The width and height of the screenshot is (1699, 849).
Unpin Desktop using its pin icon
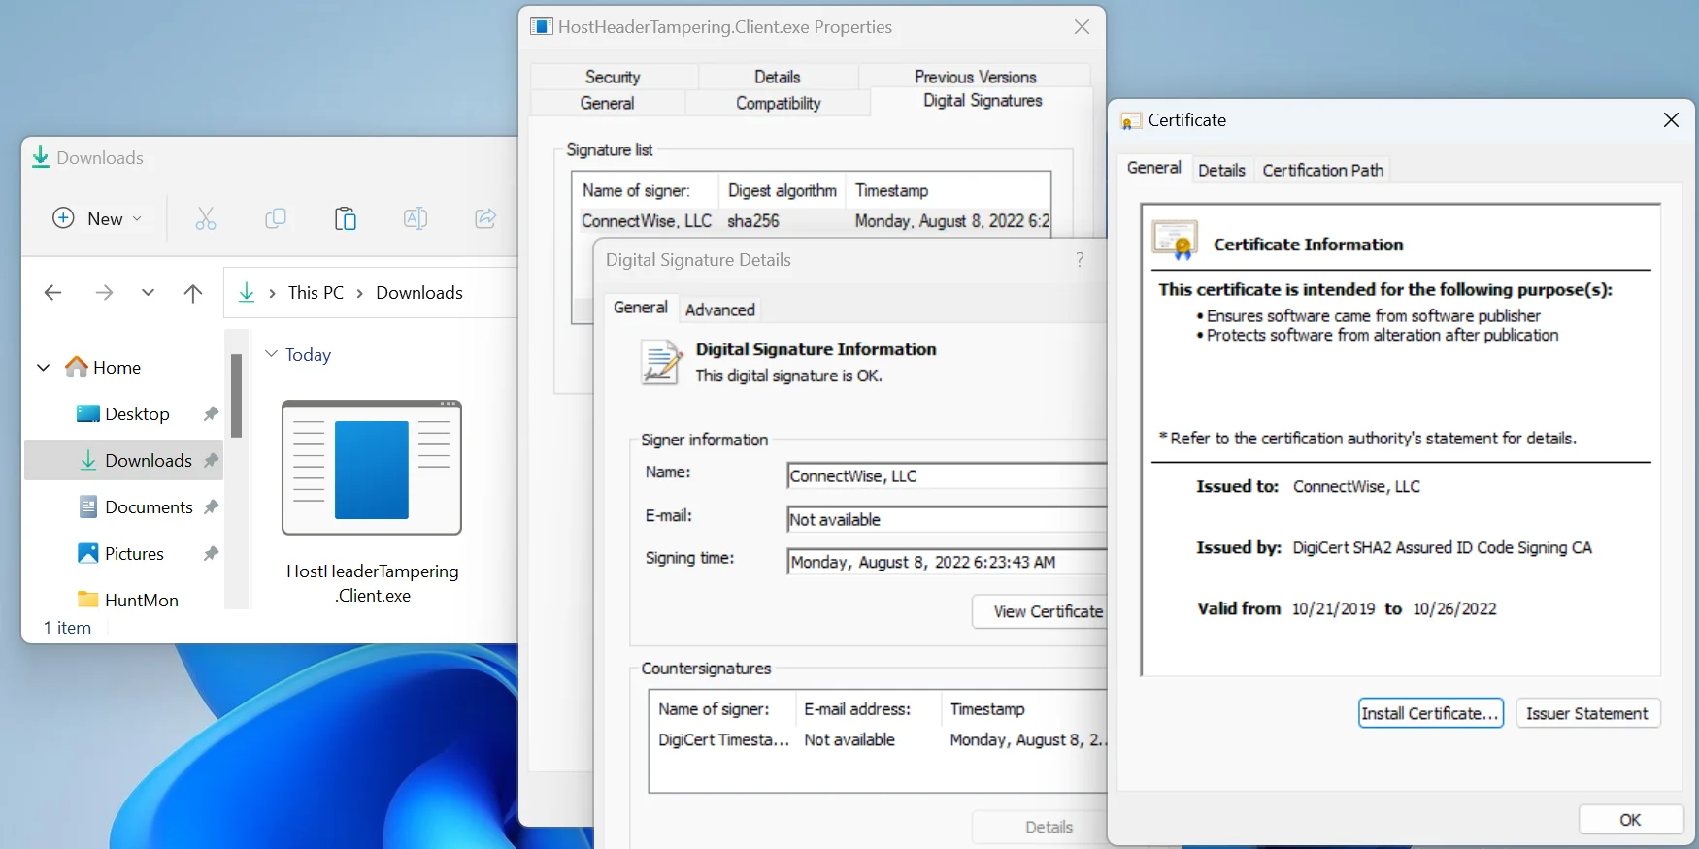tap(211, 413)
